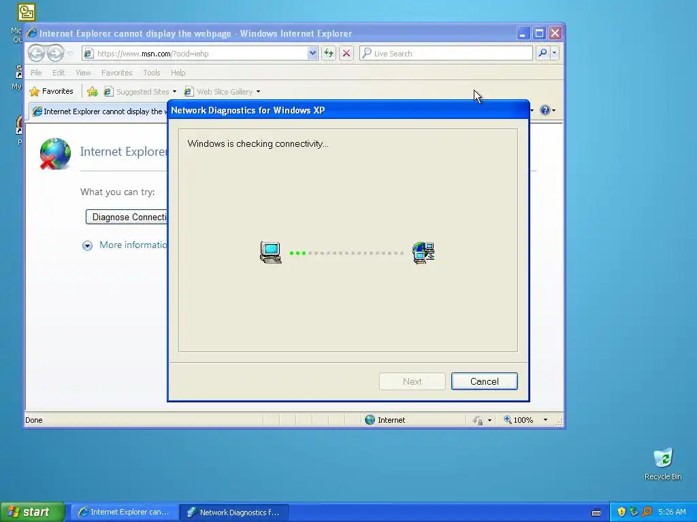
Task: Open the Favorites menu in menu bar
Action: [116, 72]
